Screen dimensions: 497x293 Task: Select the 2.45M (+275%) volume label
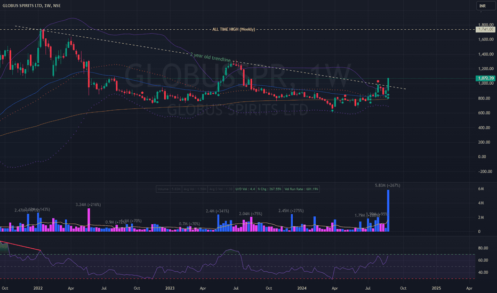pos(291,211)
